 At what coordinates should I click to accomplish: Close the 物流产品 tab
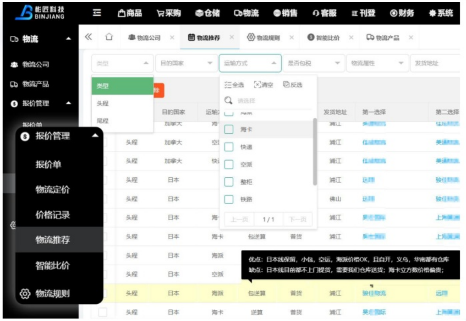pos(411,38)
